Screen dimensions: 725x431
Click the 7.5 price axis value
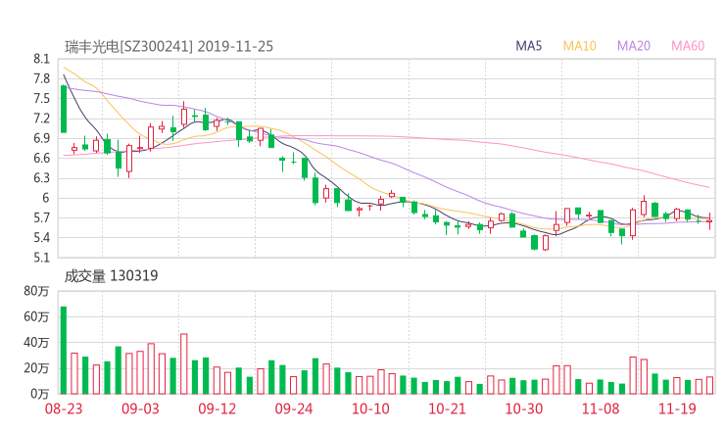(x=41, y=99)
